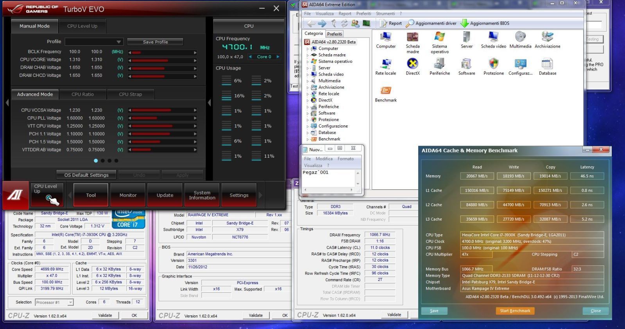The height and width of the screenshot is (329, 625).
Task: Adjust the VTTDDR AB Voltage slider
Action: [162, 149]
